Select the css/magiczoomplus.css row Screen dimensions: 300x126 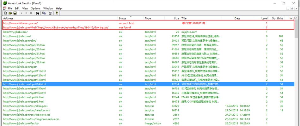coord(148,119)
